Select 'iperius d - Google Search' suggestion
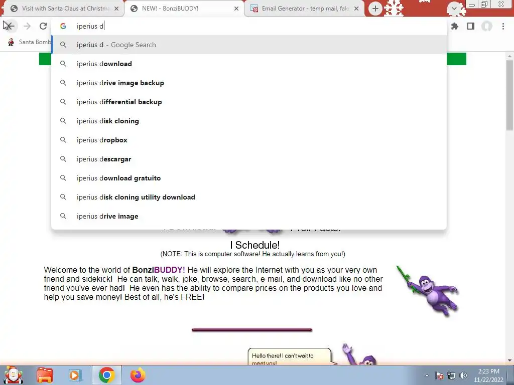The image size is (514, 385). tap(249, 45)
